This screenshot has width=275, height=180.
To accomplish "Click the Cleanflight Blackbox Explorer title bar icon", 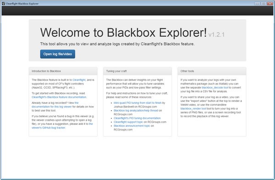I will pos(3,3).
